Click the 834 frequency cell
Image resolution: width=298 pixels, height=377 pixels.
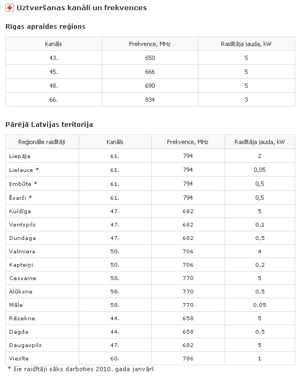point(150,100)
